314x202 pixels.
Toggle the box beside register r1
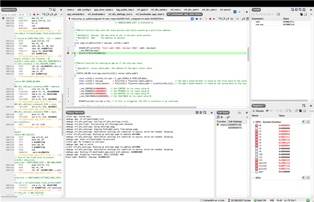tap(257, 128)
